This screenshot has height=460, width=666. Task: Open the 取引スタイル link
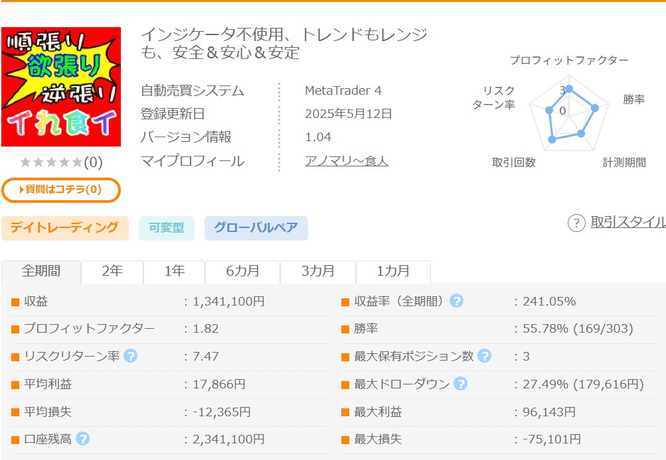628,222
